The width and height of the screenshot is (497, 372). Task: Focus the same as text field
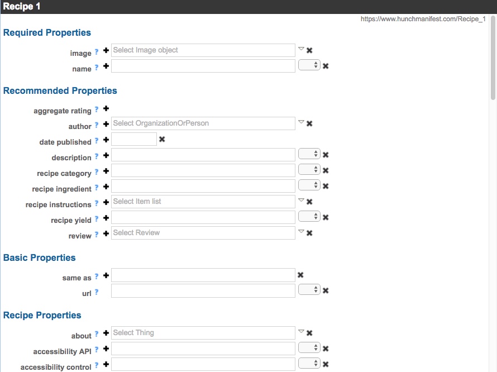pyautogui.click(x=203, y=275)
